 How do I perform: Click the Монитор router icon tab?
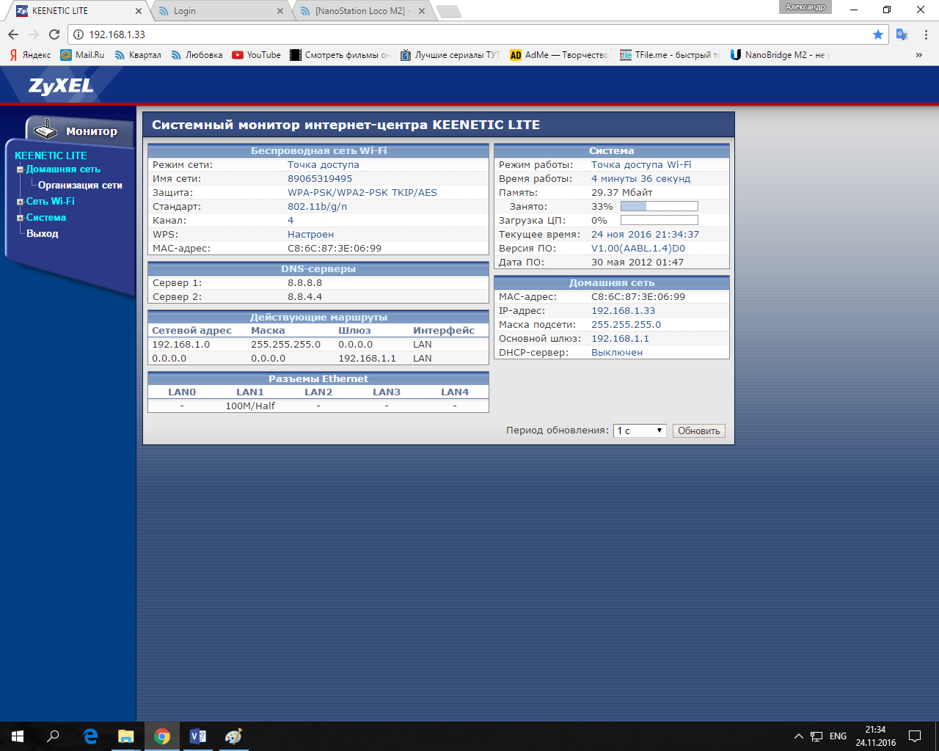81,131
